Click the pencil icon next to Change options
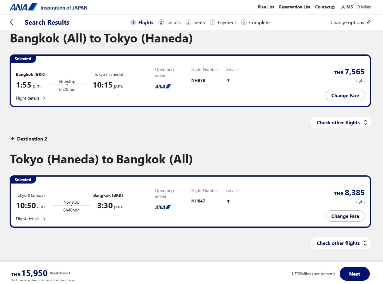383x284 pixels. point(369,22)
